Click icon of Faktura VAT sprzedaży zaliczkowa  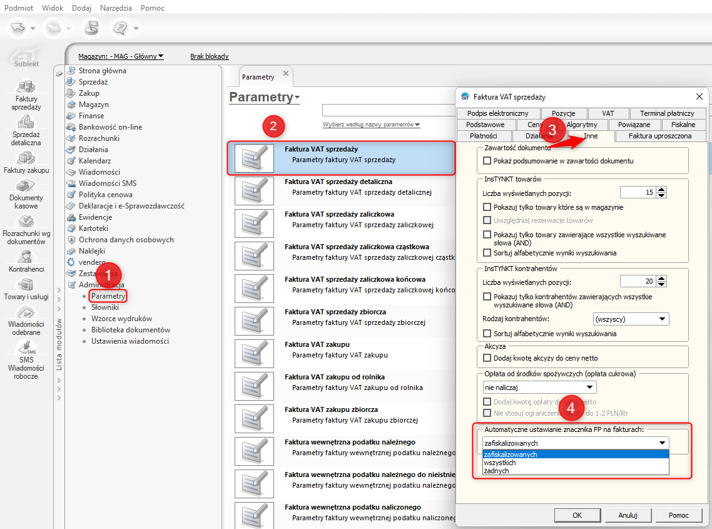coord(254,223)
